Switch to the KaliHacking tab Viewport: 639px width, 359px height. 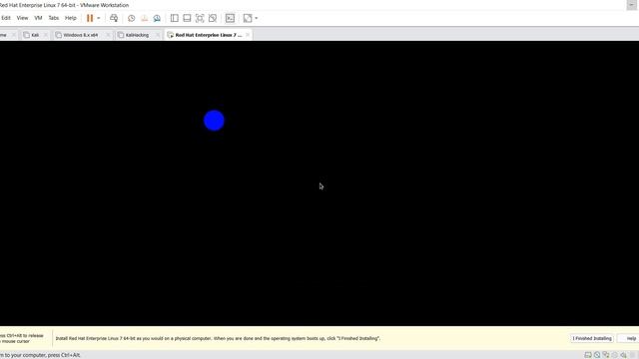point(137,35)
